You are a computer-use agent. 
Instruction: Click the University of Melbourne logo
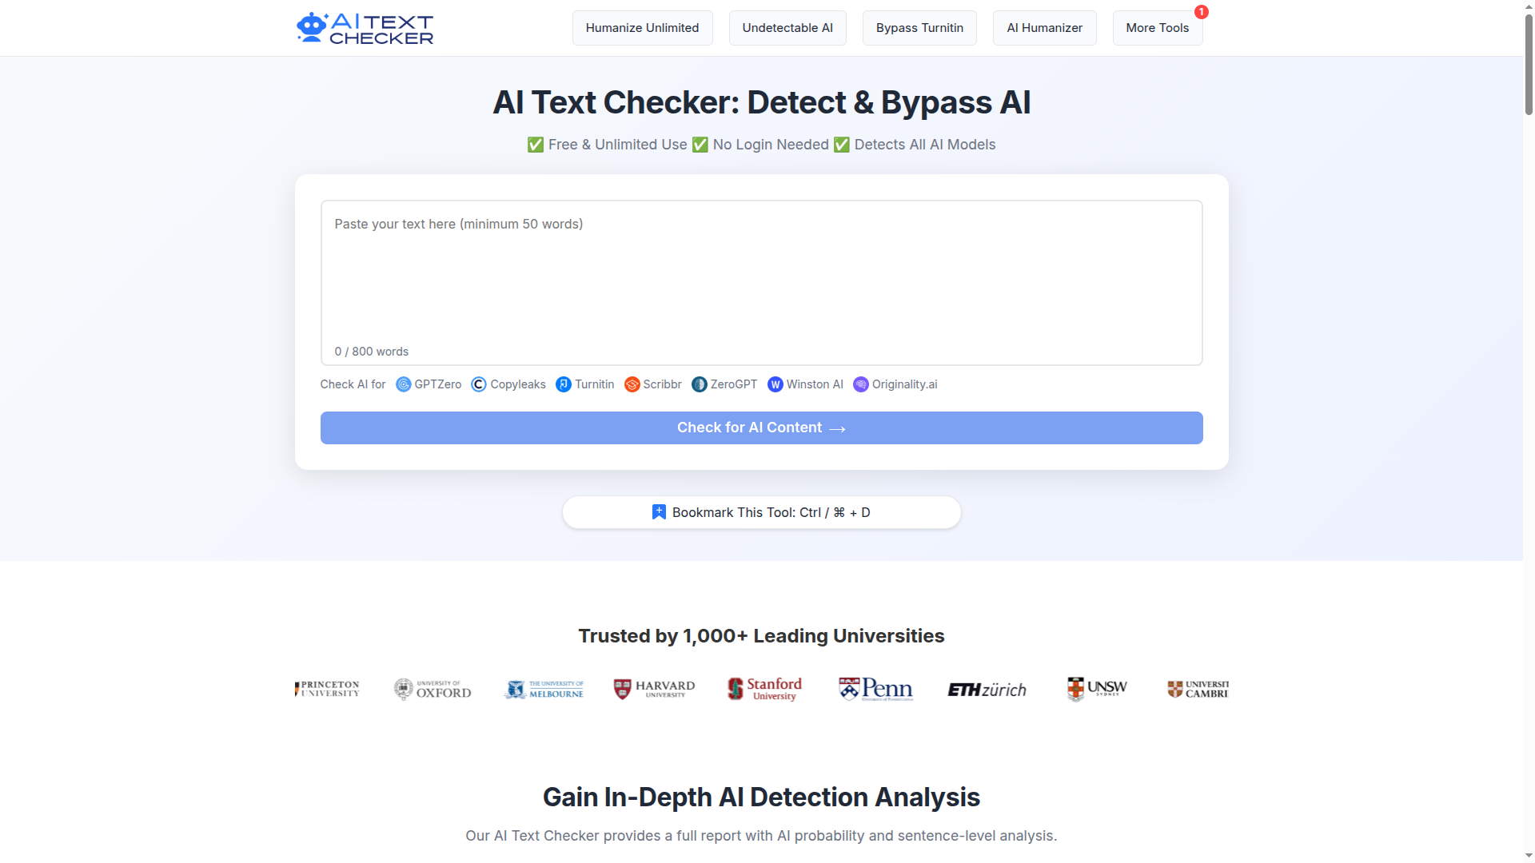pyautogui.click(x=544, y=689)
